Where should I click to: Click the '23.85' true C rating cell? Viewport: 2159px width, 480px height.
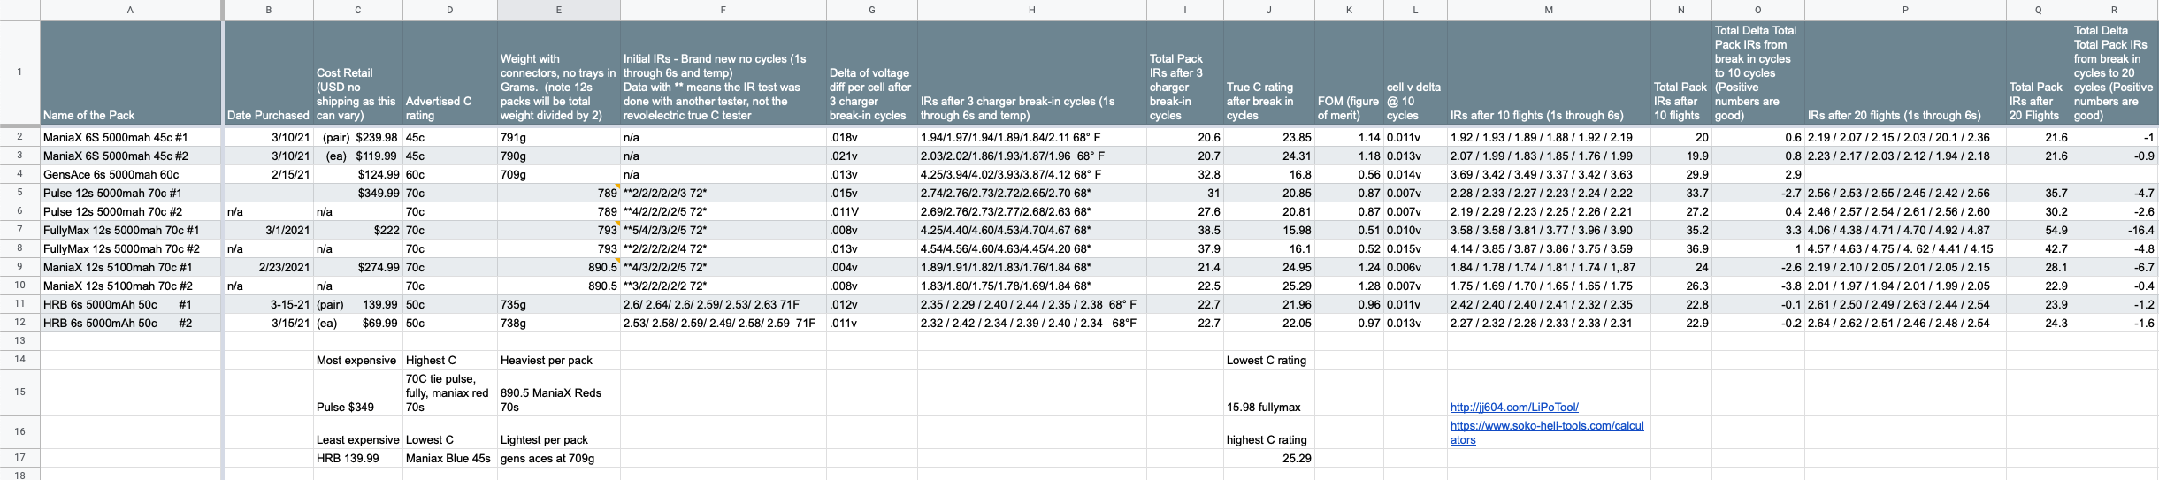(x=1269, y=137)
